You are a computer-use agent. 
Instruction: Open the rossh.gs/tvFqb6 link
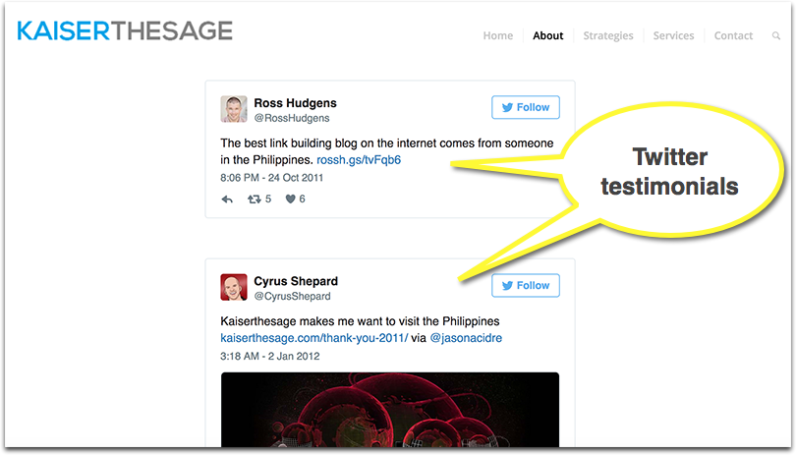tap(359, 160)
